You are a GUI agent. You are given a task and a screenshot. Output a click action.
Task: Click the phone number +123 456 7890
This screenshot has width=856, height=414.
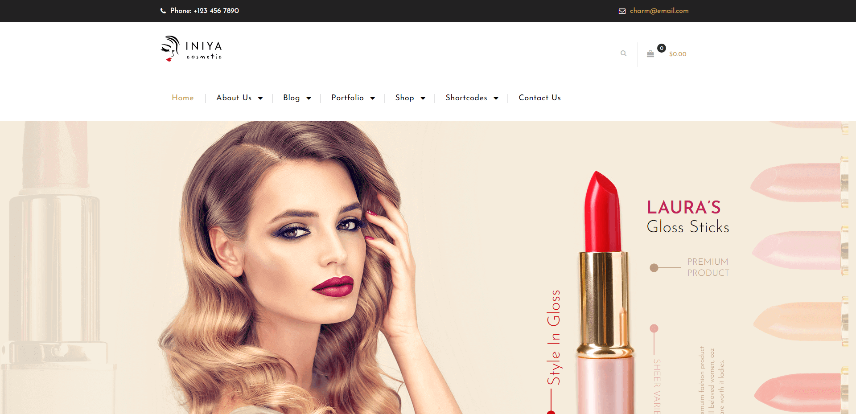(x=216, y=11)
